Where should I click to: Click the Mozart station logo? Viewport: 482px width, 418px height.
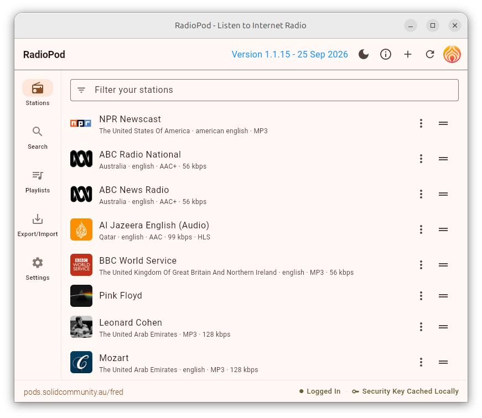click(81, 362)
